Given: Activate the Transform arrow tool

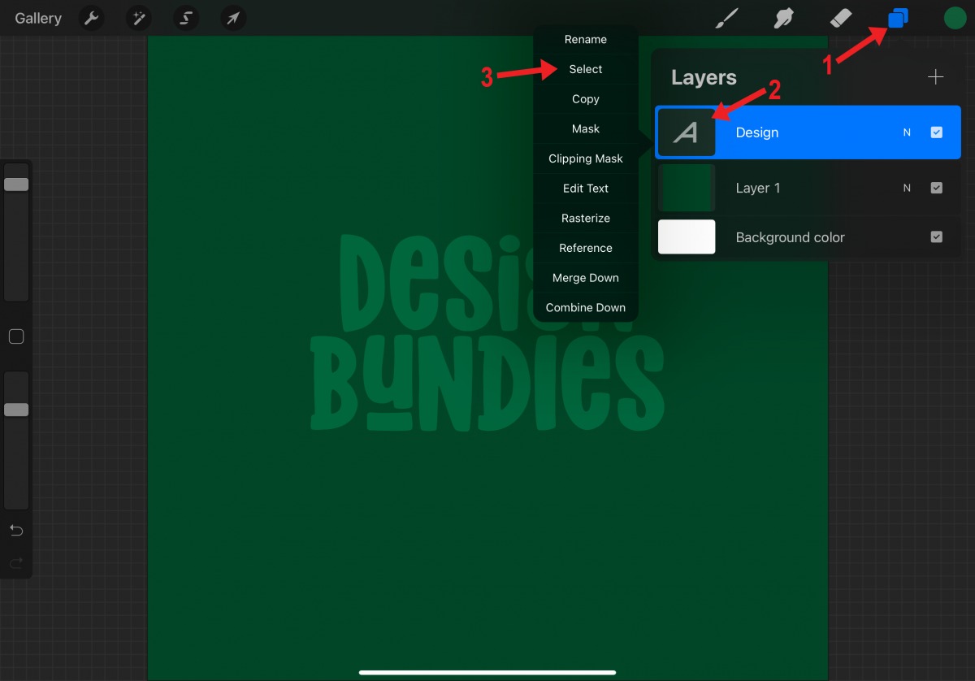Looking at the screenshot, I should pyautogui.click(x=233, y=18).
